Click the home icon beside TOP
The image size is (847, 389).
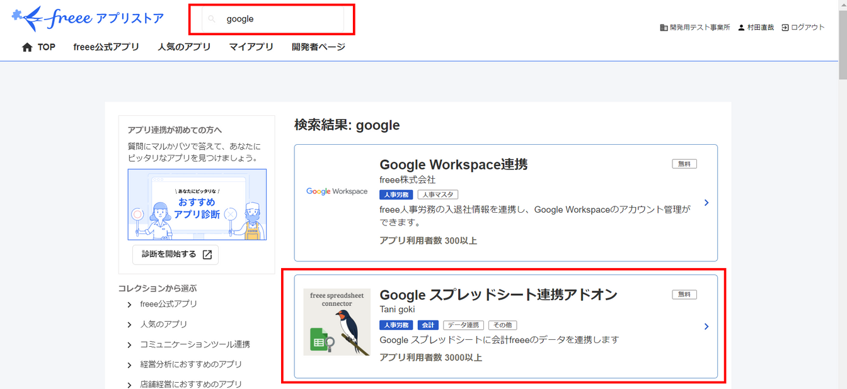27,47
